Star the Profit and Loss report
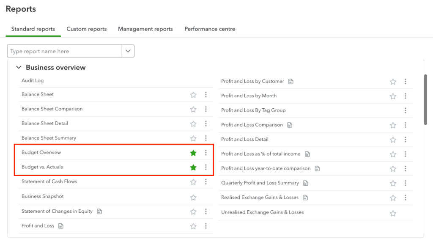The image size is (433, 239). click(x=193, y=226)
